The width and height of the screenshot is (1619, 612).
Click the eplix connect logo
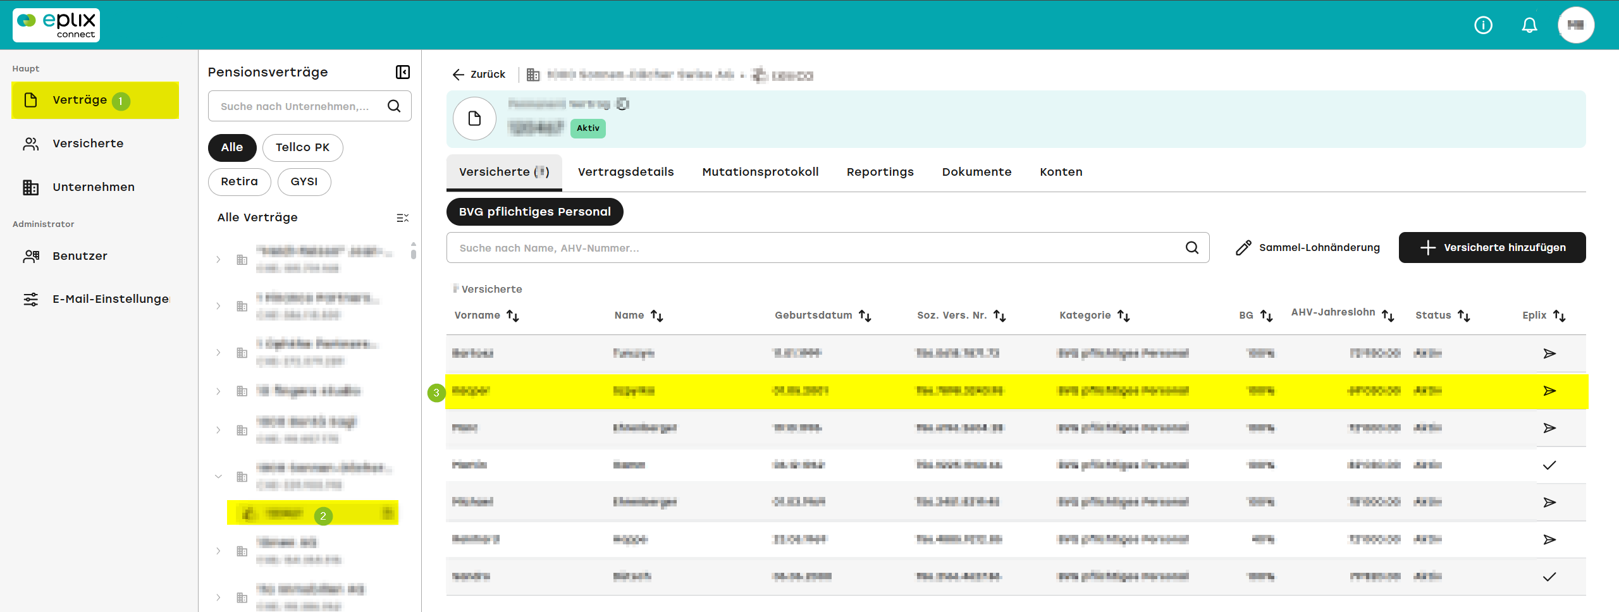56,25
